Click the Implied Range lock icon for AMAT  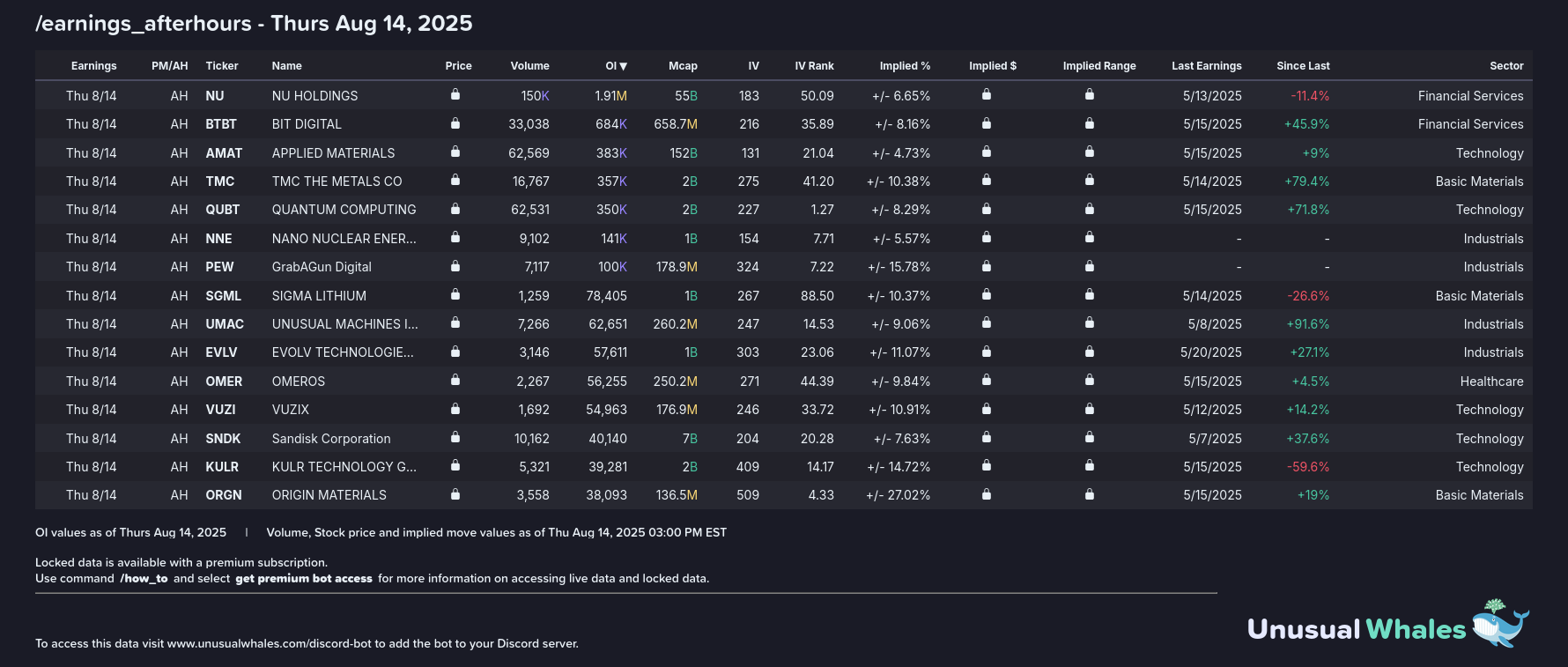pos(1090,152)
